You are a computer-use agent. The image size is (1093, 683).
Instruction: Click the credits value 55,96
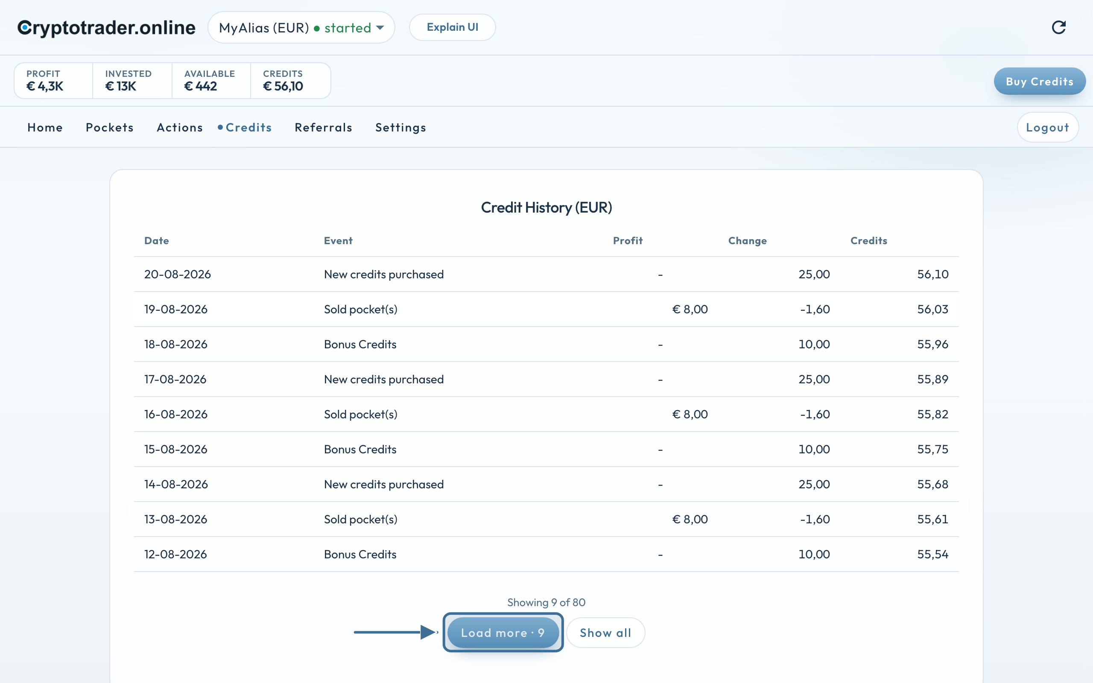(932, 344)
